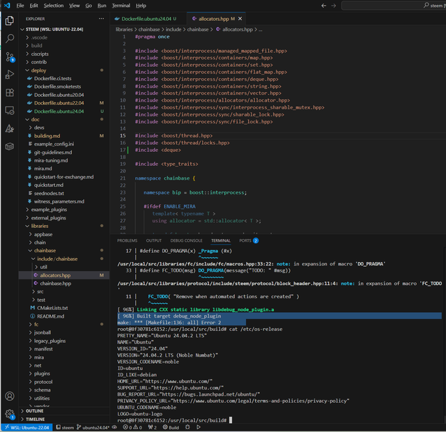446x432 pixels.
Task: Open Dockerfile.ubuntu22.04 in explorer
Action: [59, 103]
